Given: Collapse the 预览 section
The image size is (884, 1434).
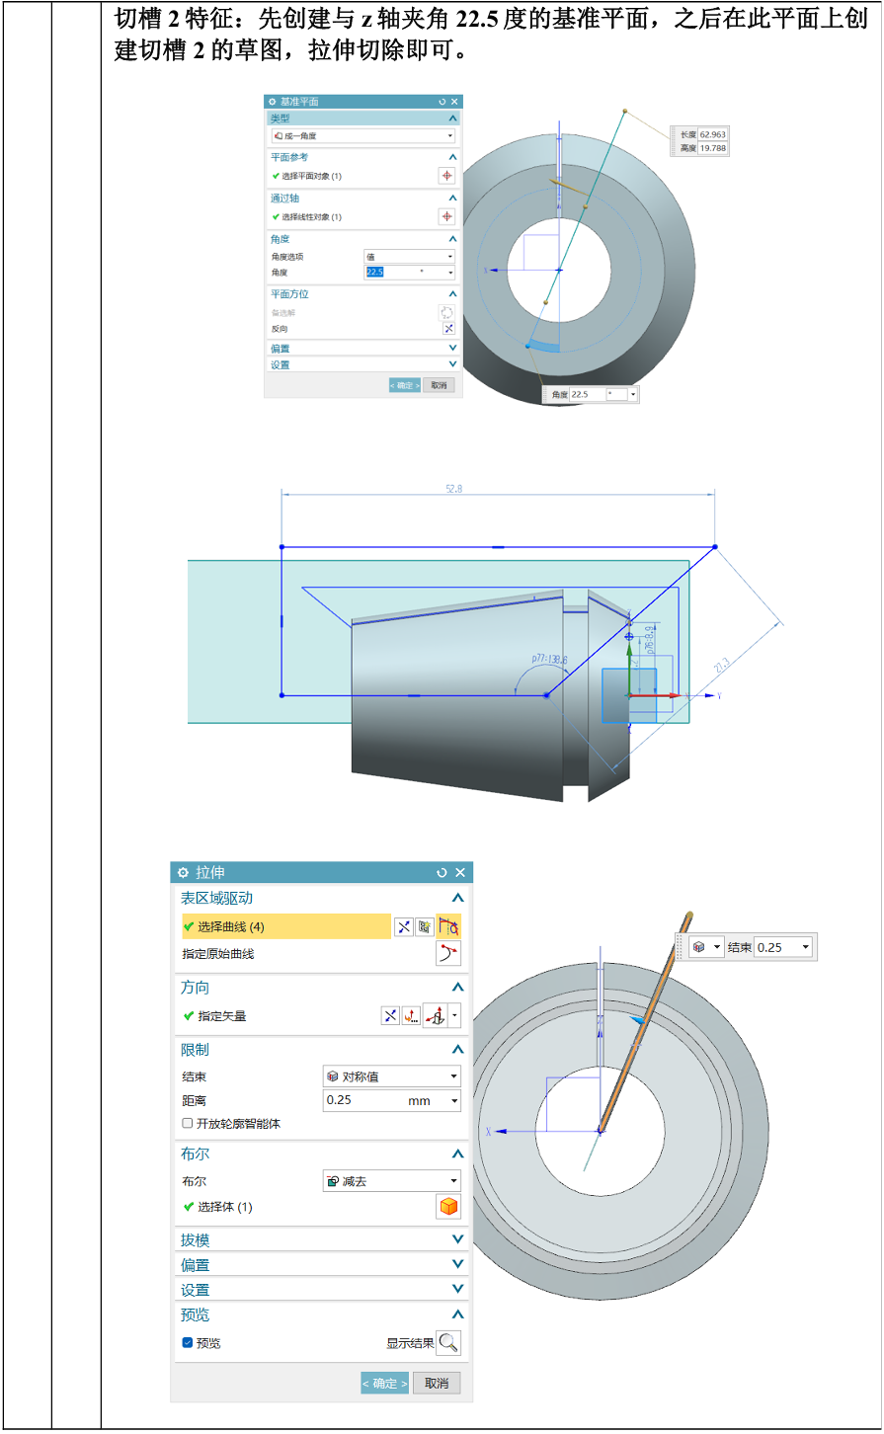Looking at the screenshot, I should coord(457,1314).
